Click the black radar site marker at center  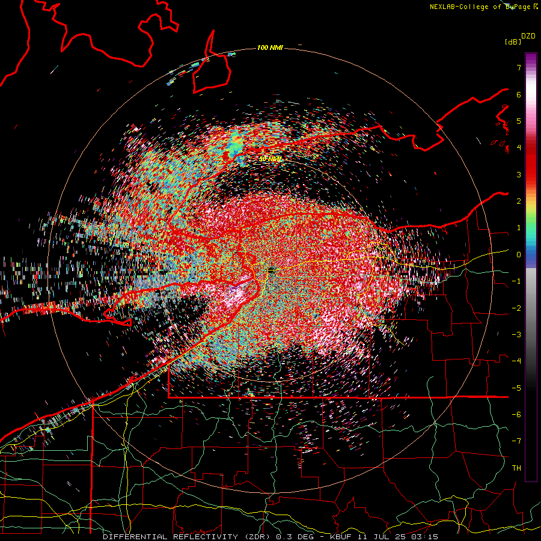pos(272,270)
